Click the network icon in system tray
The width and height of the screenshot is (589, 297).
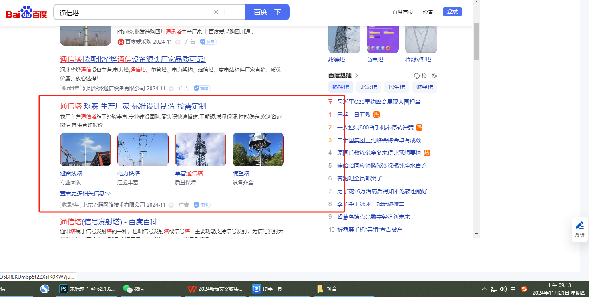494,289
